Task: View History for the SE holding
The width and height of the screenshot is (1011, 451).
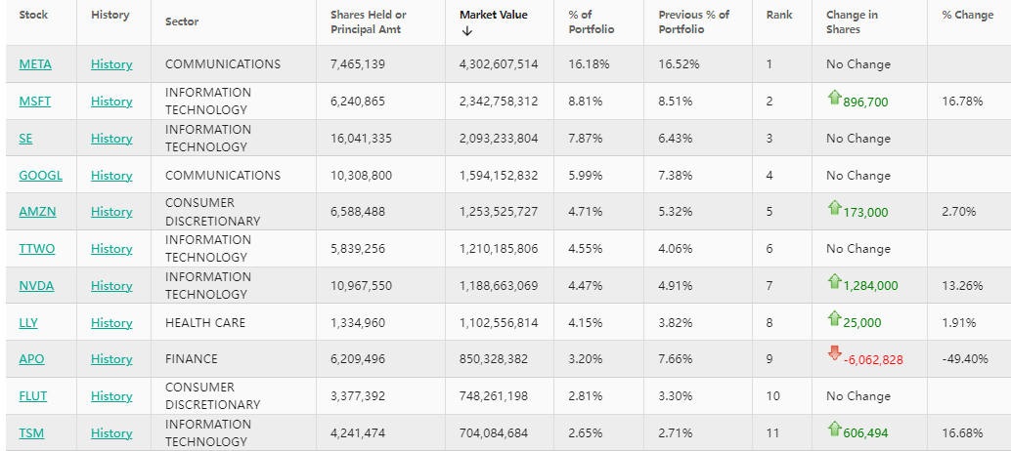Action: point(111,139)
